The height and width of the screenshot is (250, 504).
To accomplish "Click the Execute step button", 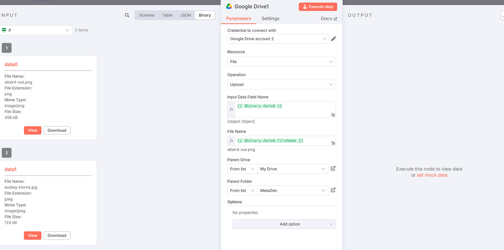I will pos(318,7).
